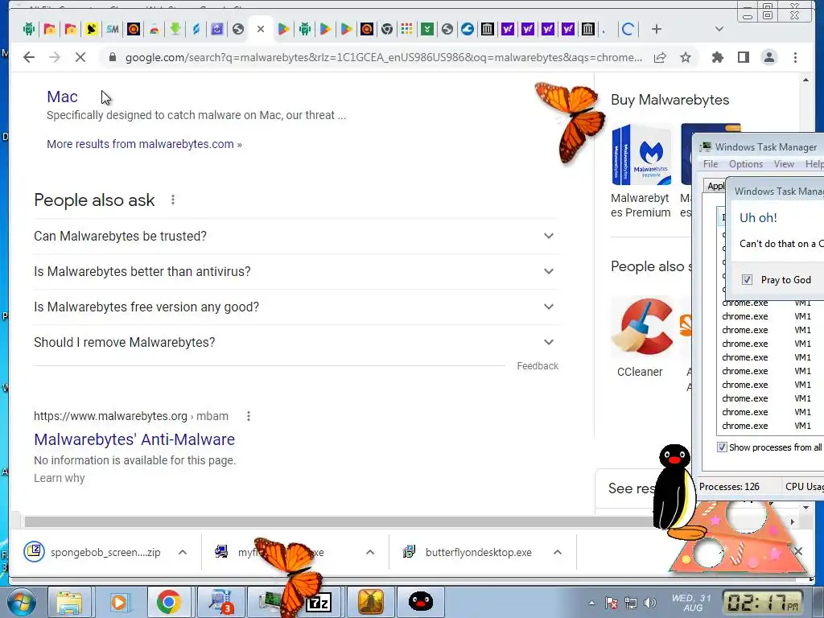824x618 pixels.
Task: Click the horizontal scrollbar right arrow
Action: coord(793,521)
